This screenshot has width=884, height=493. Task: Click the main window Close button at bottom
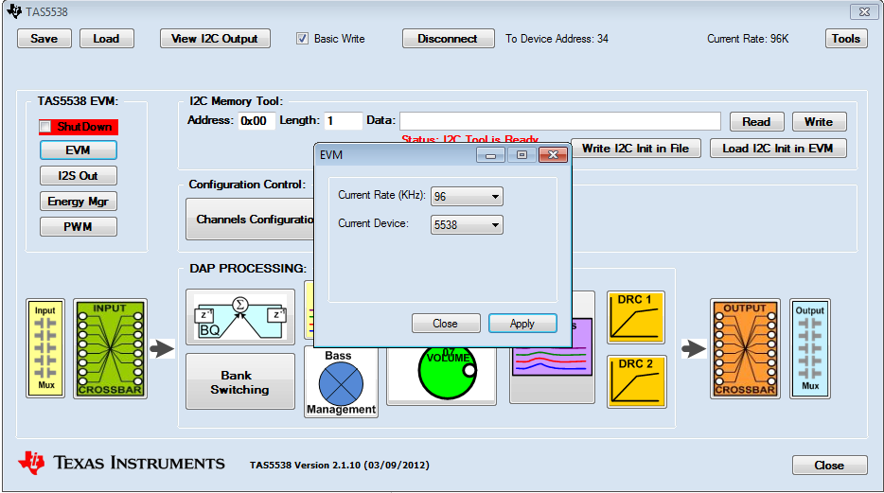click(x=829, y=466)
